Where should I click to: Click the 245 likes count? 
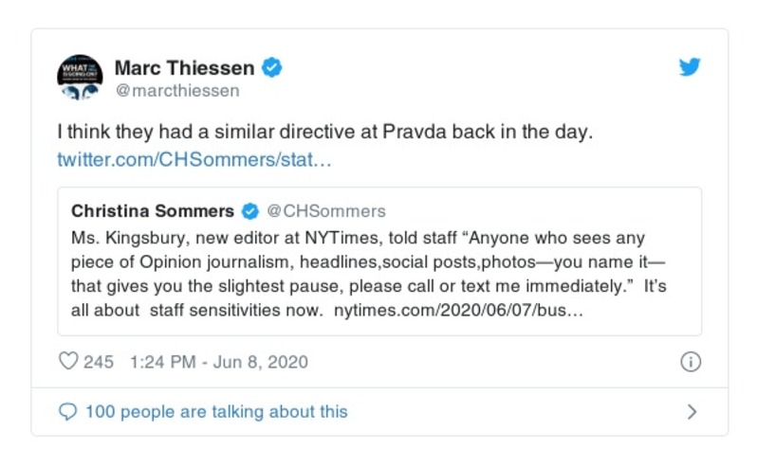click(x=99, y=362)
